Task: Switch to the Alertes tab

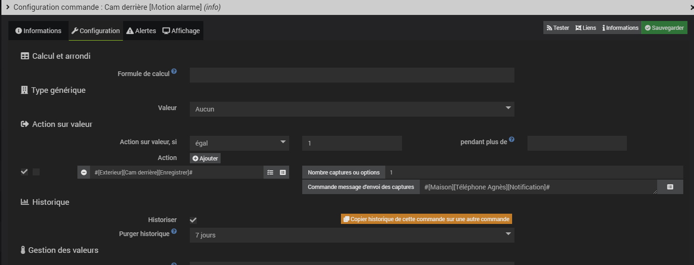Action: pyautogui.click(x=141, y=31)
